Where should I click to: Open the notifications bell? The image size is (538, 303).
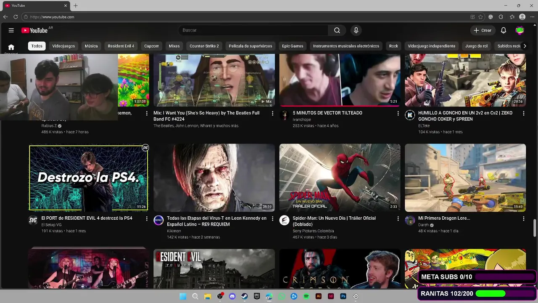click(x=504, y=30)
